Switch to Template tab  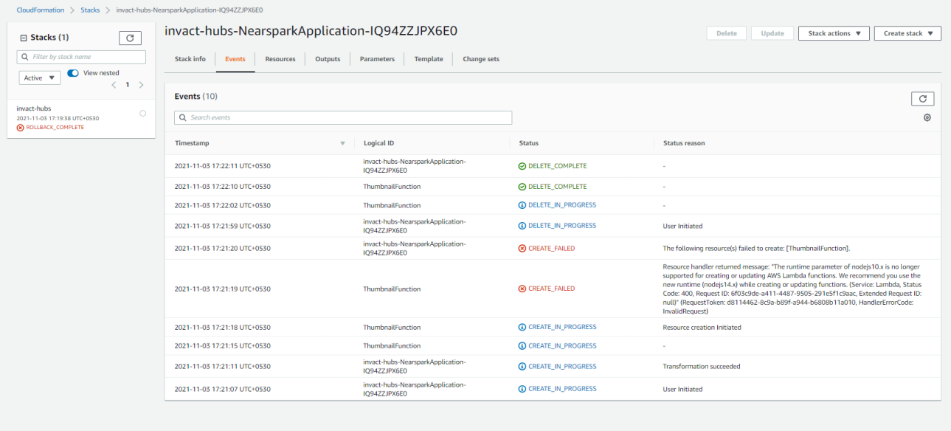click(x=429, y=59)
